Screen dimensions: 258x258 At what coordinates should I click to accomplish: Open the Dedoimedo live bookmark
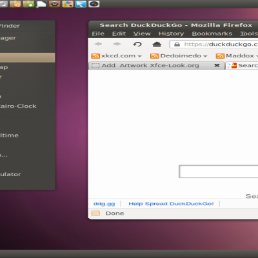[x=179, y=56]
